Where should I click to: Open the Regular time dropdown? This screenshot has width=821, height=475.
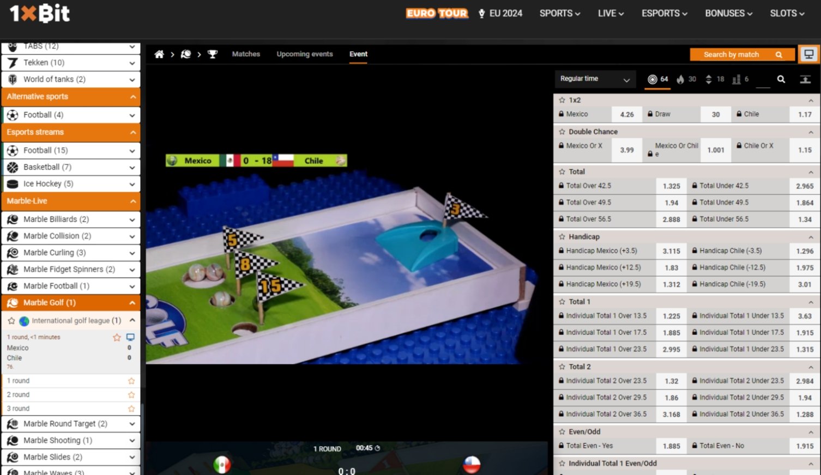[x=594, y=79]
